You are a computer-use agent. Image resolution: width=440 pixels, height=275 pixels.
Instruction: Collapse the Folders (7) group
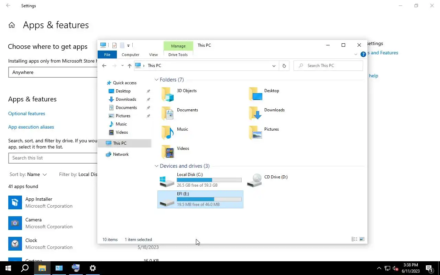156,80
